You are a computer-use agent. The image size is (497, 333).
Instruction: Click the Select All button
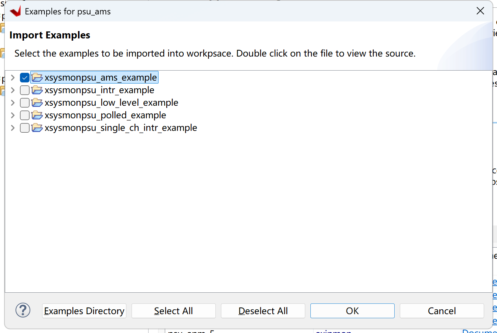click(174, 311)
